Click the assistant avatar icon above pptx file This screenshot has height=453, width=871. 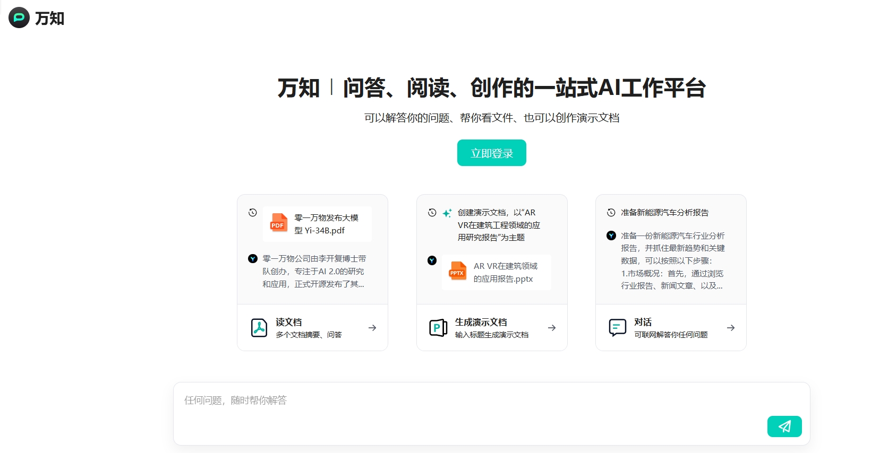(432, 260)
